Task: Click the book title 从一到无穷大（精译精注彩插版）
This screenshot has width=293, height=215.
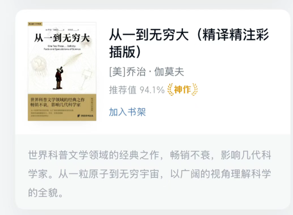Action: coord(189,43)
